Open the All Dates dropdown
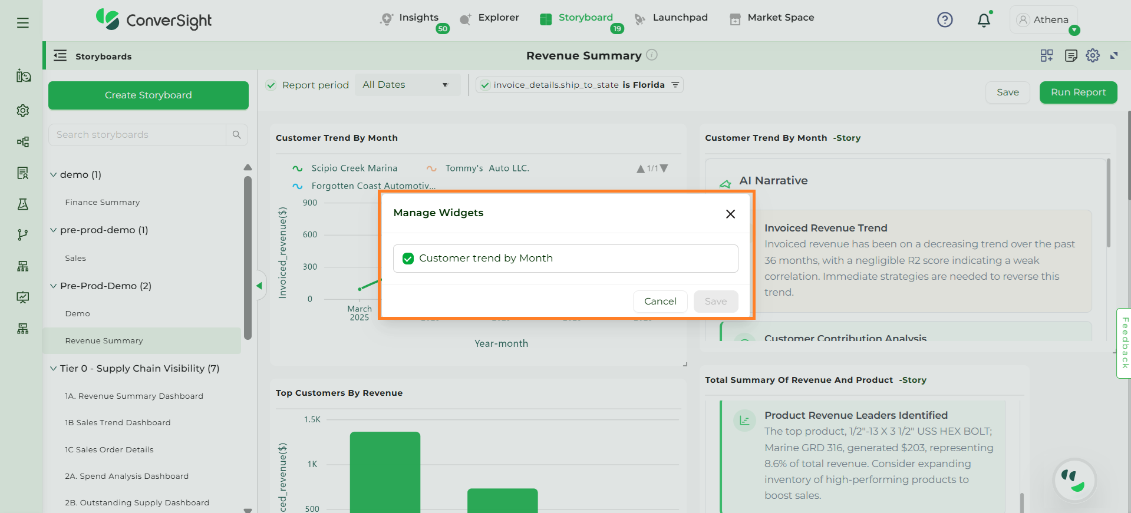The height and width of the screenshot is (513, 1131). tap(405, 85)
